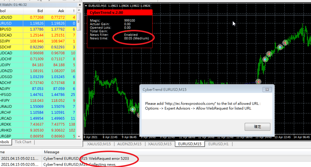
Task: Select the EURCHF row with bid 1.10584
Action: tap(38, 112)
